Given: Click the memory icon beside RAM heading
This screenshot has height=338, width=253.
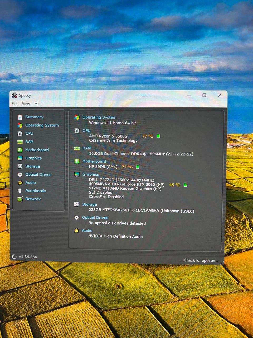Looking at the screenshot, I should click(77, 148).
